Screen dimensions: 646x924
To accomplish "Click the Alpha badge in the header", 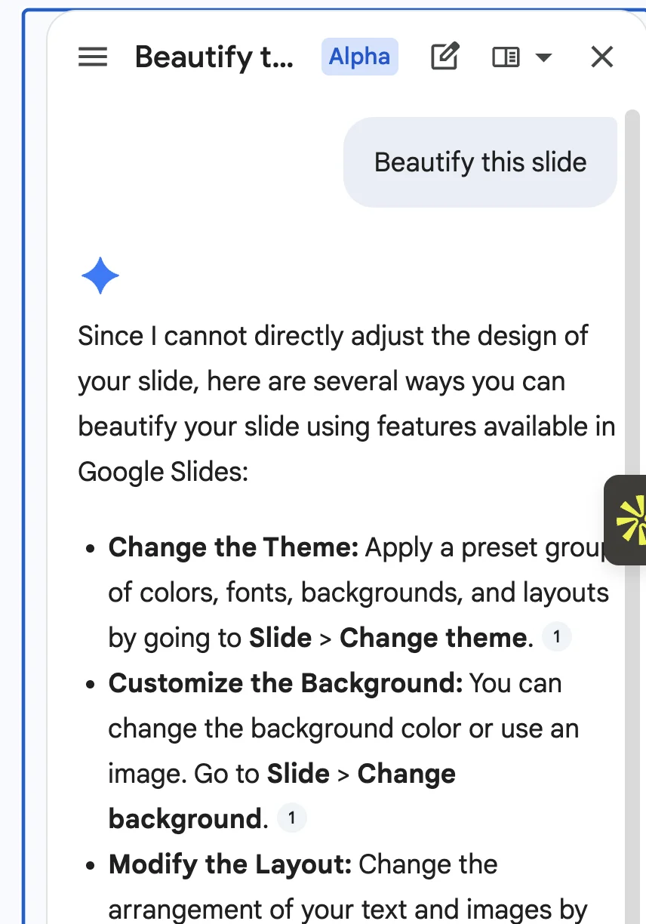I will 359,57.
